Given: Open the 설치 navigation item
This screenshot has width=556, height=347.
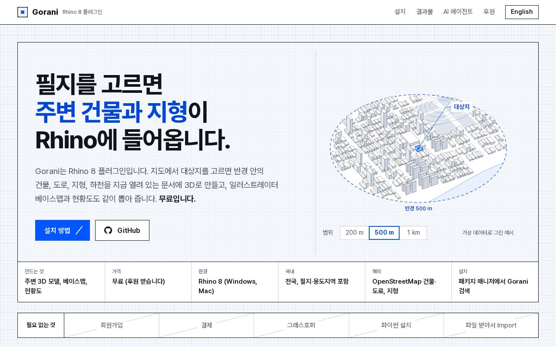Looking at the screenshot, I should (400, 12).
